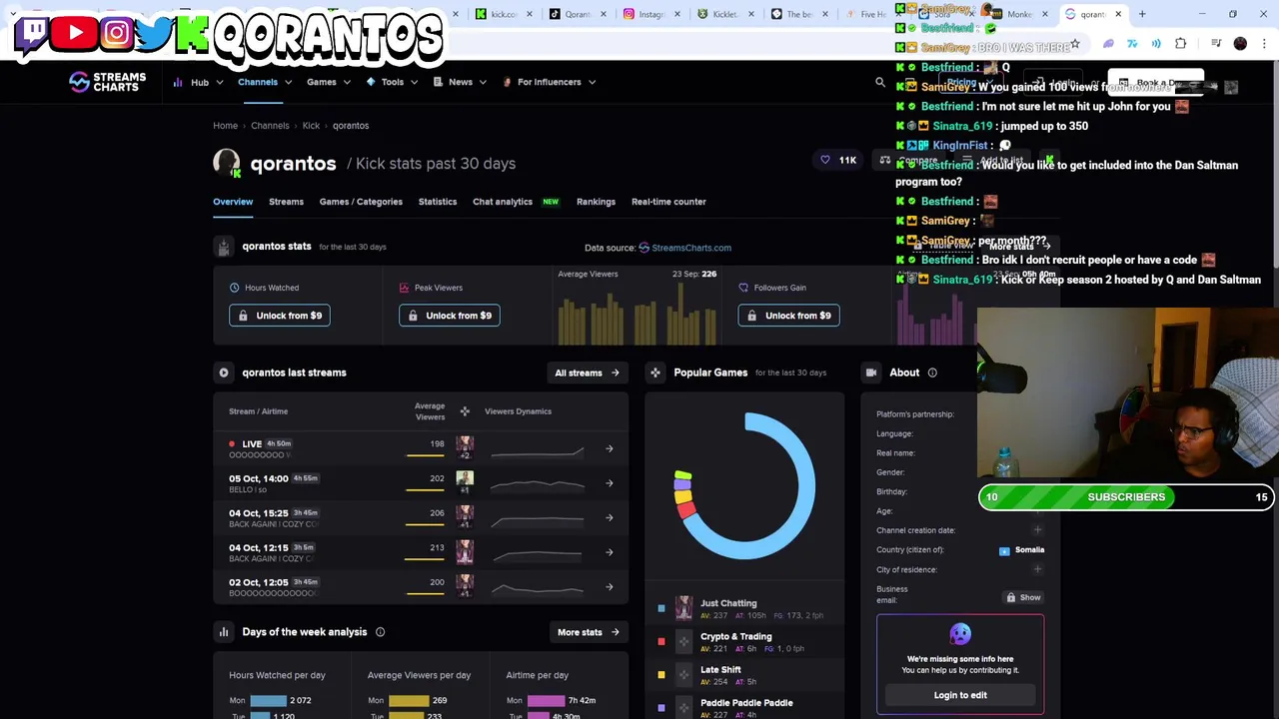Click the Mon Hours Watched 2 072 bar

pos(268,700)
